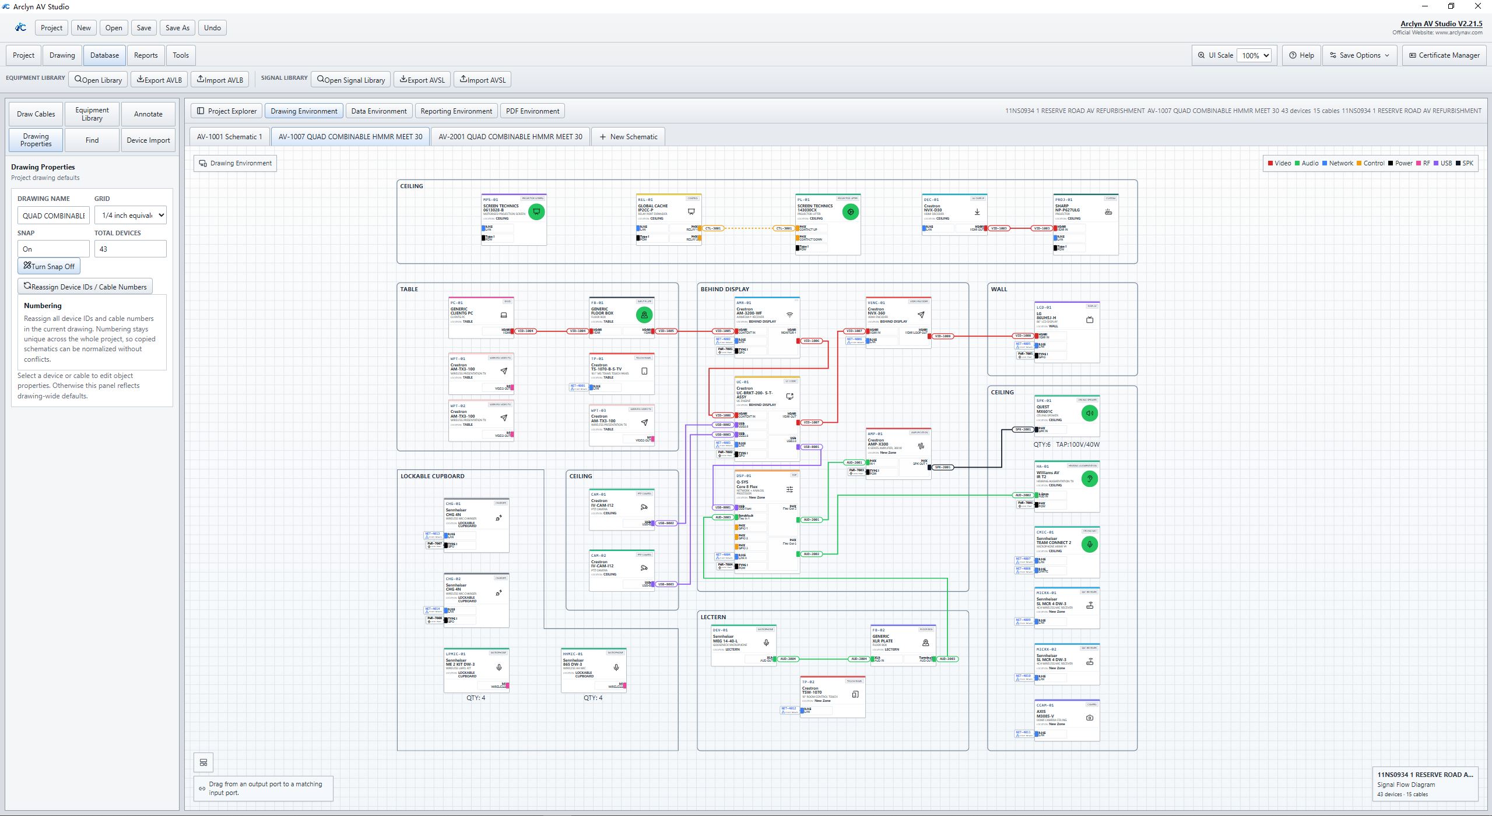This screenshot has width=1492, height=816.
Task: Click the FB-01 floor box green icon
Action: (x=644, y=315)
